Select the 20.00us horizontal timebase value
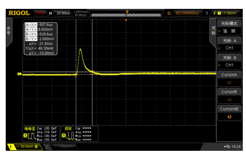The width and height of the screenshot is (246, 154). coord(63,13)
